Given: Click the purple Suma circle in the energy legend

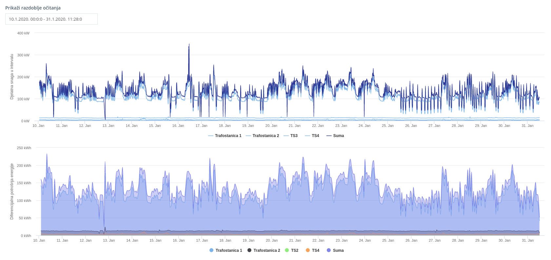Looking at the screenshot, I should [x=329, y=250].
